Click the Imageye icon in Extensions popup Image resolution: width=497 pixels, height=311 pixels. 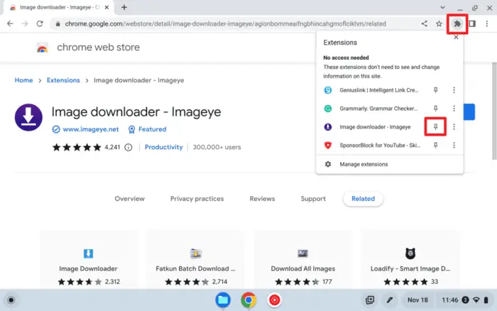(x=328, y=127)
